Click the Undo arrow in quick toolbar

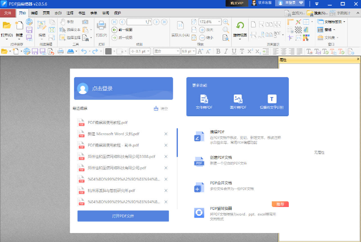pyautogui.click(x=84, y=52)
